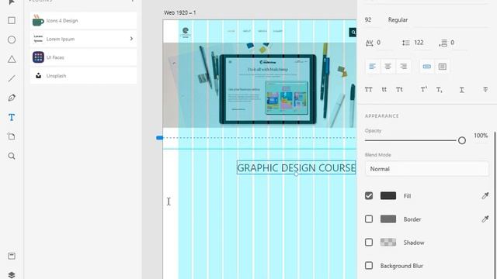This screenshot has width=497, height=279.
Task: Open the Plugins panel icon
Action: pos(12,256)
